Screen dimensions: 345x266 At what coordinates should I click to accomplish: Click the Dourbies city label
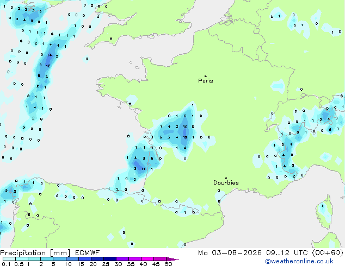(226, 182)
